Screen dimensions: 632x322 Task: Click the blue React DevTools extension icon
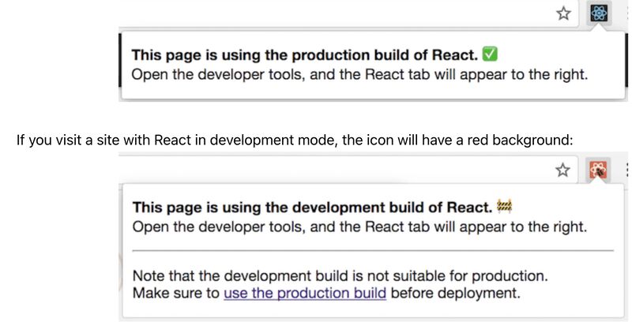(599, 13)
